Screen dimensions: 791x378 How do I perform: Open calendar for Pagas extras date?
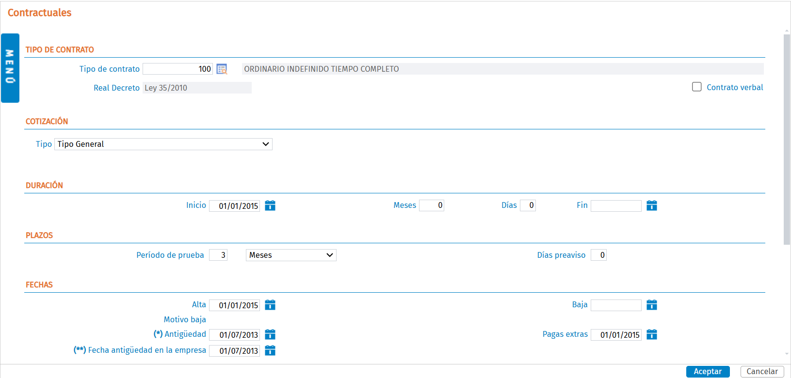point(652,334)
